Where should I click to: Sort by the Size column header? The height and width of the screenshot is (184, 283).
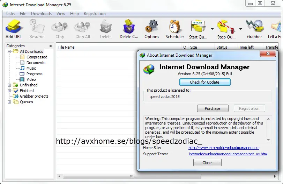click(201, 47)
